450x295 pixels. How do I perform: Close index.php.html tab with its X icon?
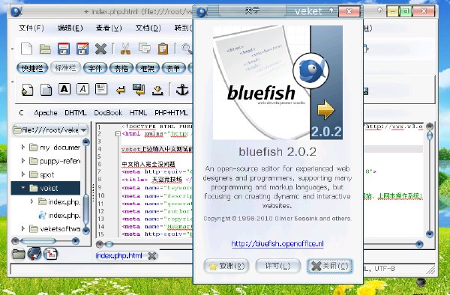pos(152,256)
